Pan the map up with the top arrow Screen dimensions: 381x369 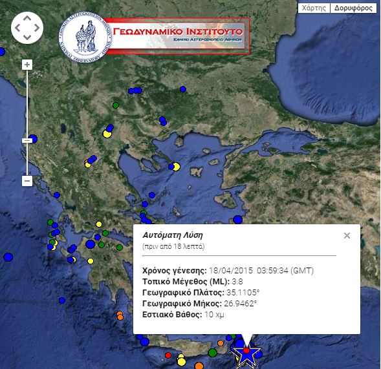point(27,19)
